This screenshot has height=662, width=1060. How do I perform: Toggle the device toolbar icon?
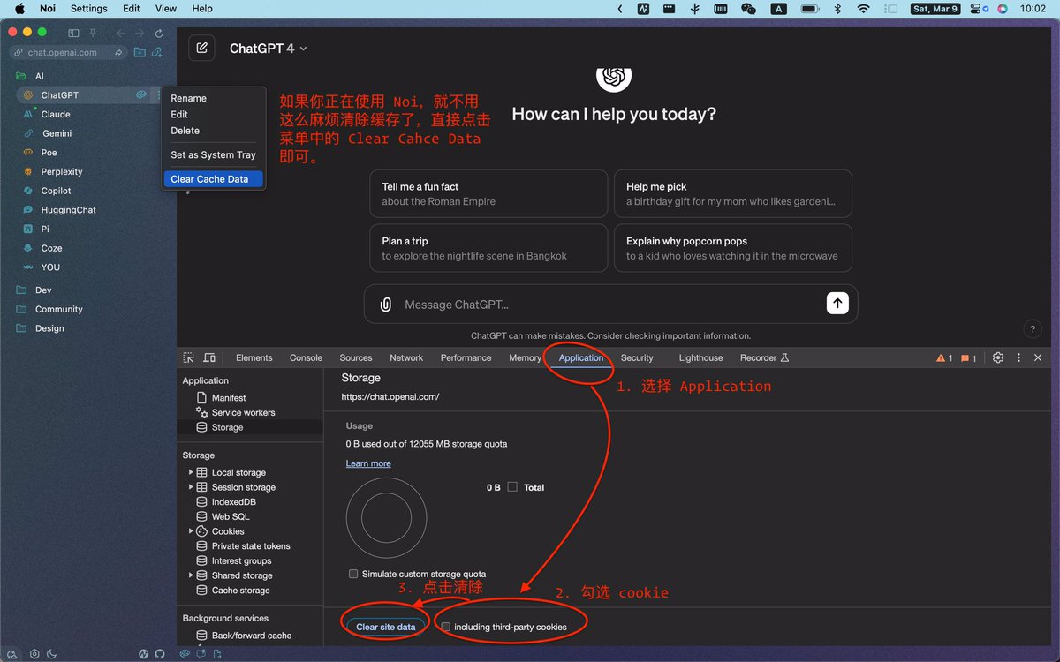(x=209, y=357)
